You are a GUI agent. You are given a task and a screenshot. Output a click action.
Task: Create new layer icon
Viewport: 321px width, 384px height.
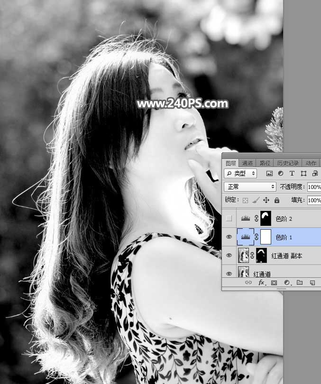(x=312, y=282)
